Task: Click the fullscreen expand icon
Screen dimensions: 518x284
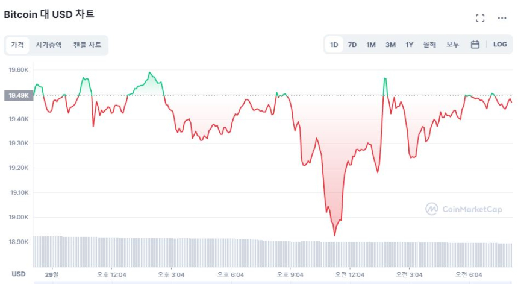Action: click(x=480, y=18)
